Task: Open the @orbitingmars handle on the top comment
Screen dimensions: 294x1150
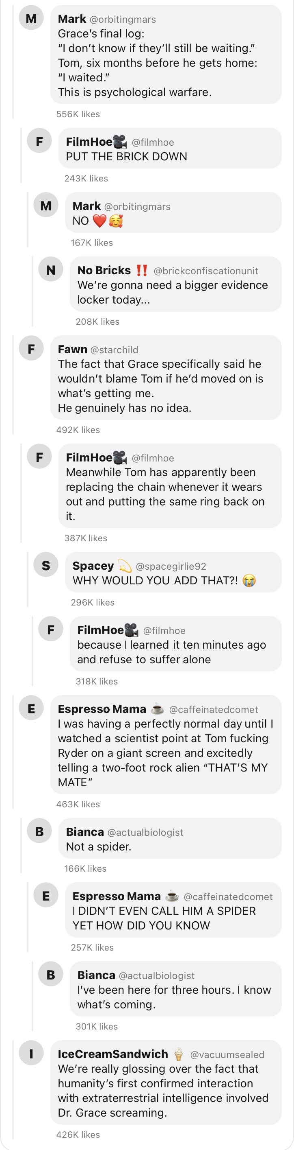Action: [123, 20]
